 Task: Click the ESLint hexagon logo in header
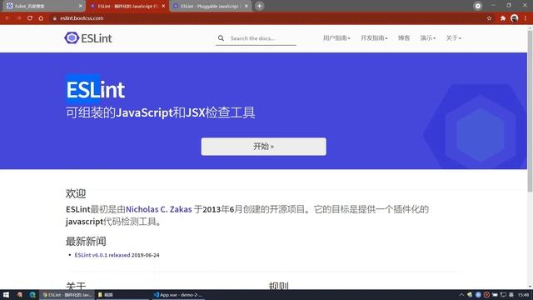[x=72, y=38]
